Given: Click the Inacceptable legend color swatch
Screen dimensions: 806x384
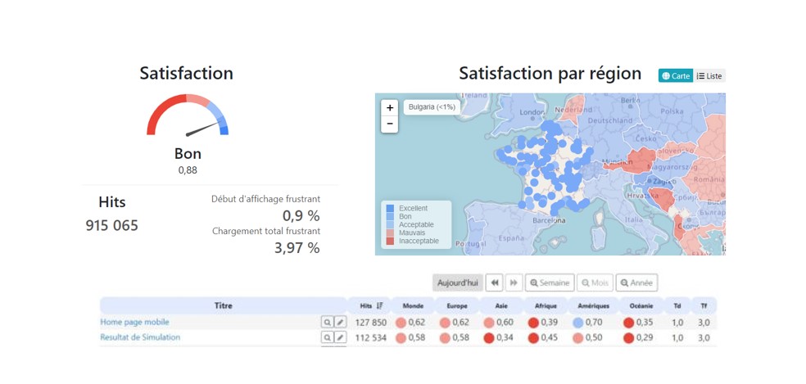Looking at the screenshot, I should (x=390, y=241).
